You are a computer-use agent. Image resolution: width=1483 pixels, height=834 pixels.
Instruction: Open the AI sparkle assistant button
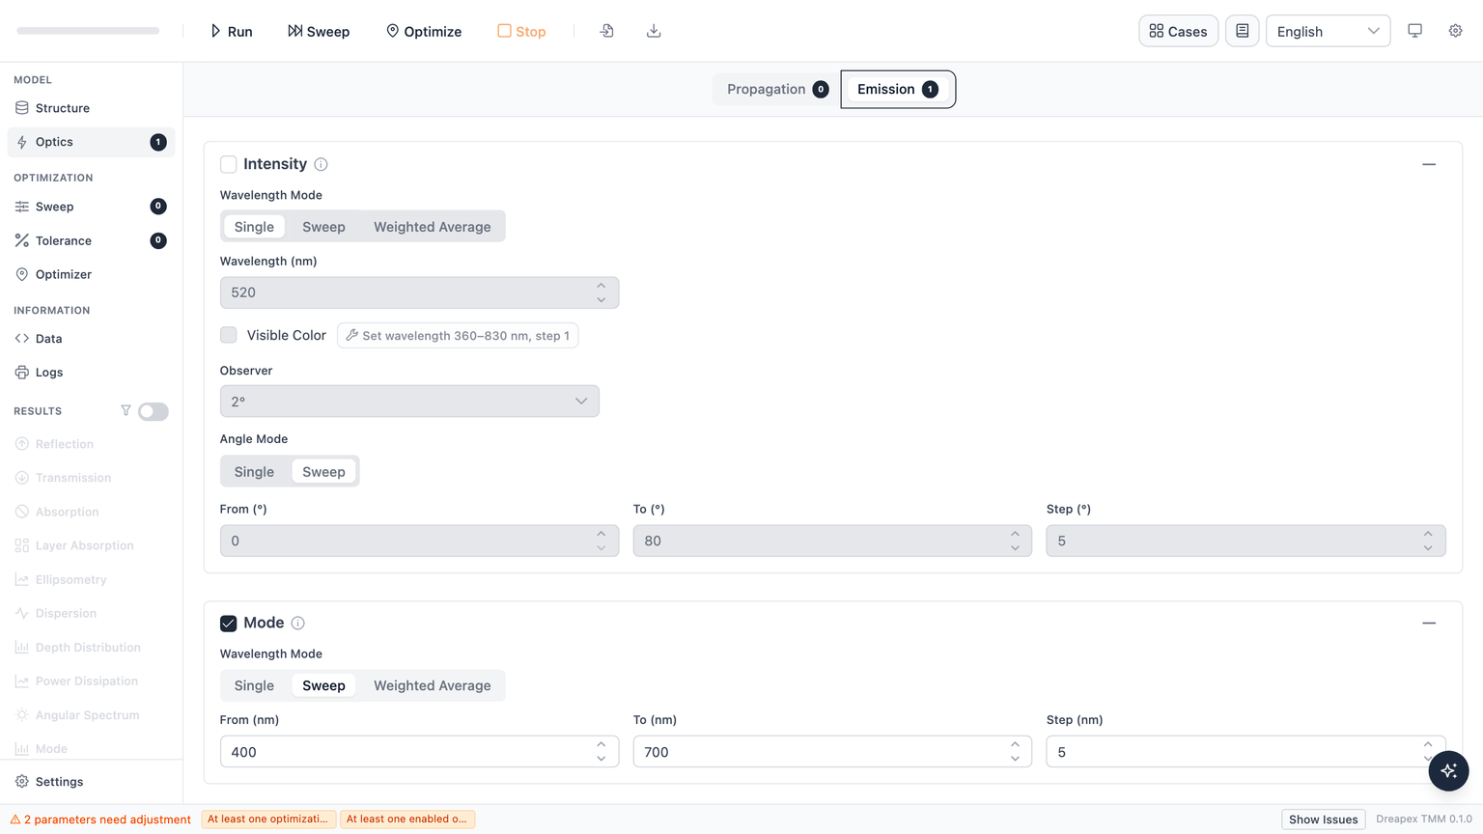click(1448, 770)
